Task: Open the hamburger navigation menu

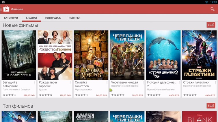Action: [1, 9]
